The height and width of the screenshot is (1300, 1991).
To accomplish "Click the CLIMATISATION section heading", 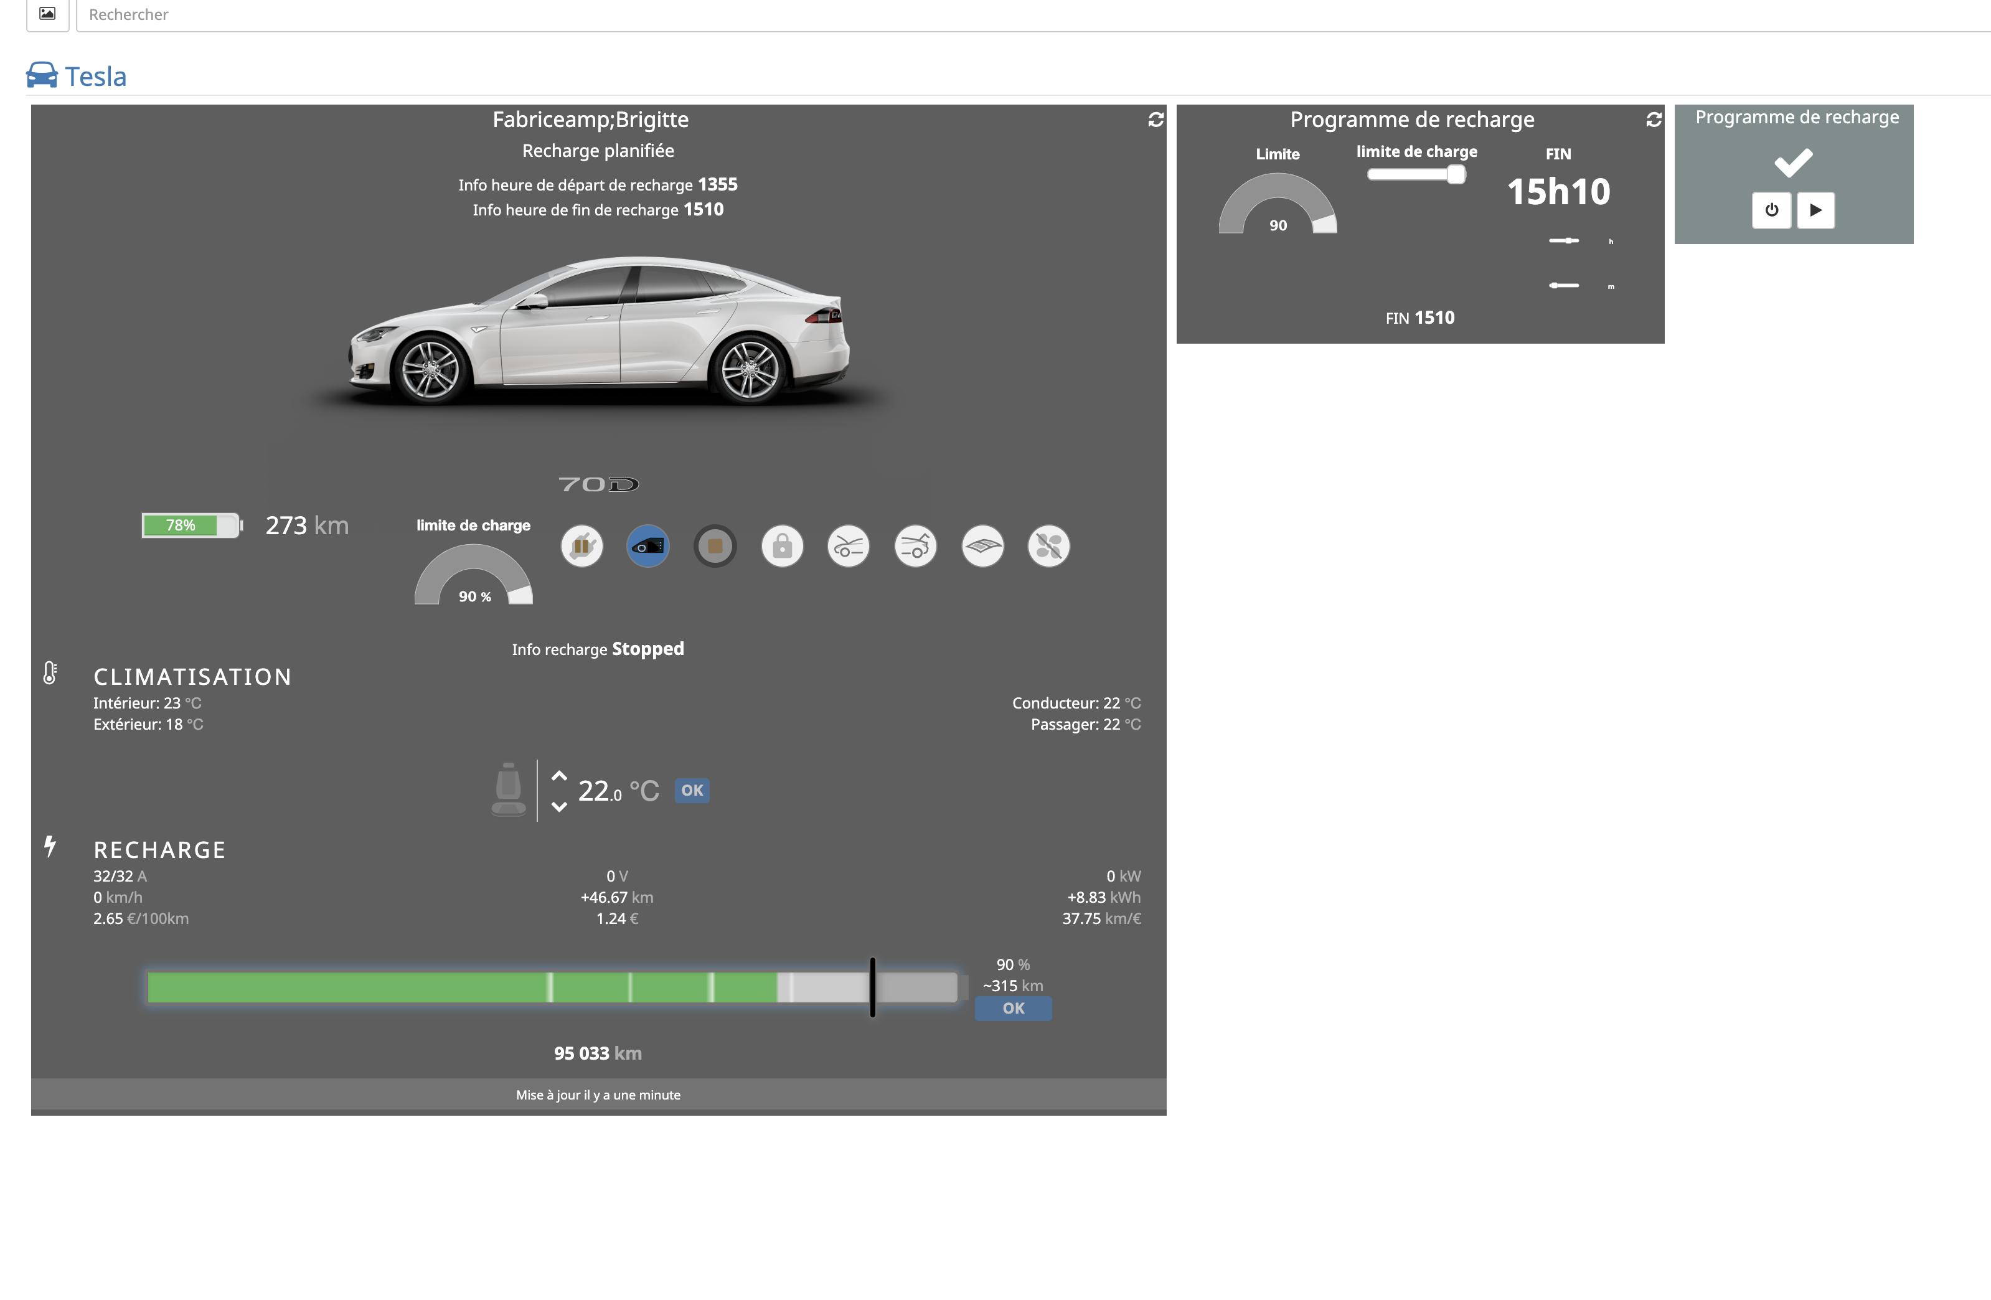I will (x=192, y=677).
